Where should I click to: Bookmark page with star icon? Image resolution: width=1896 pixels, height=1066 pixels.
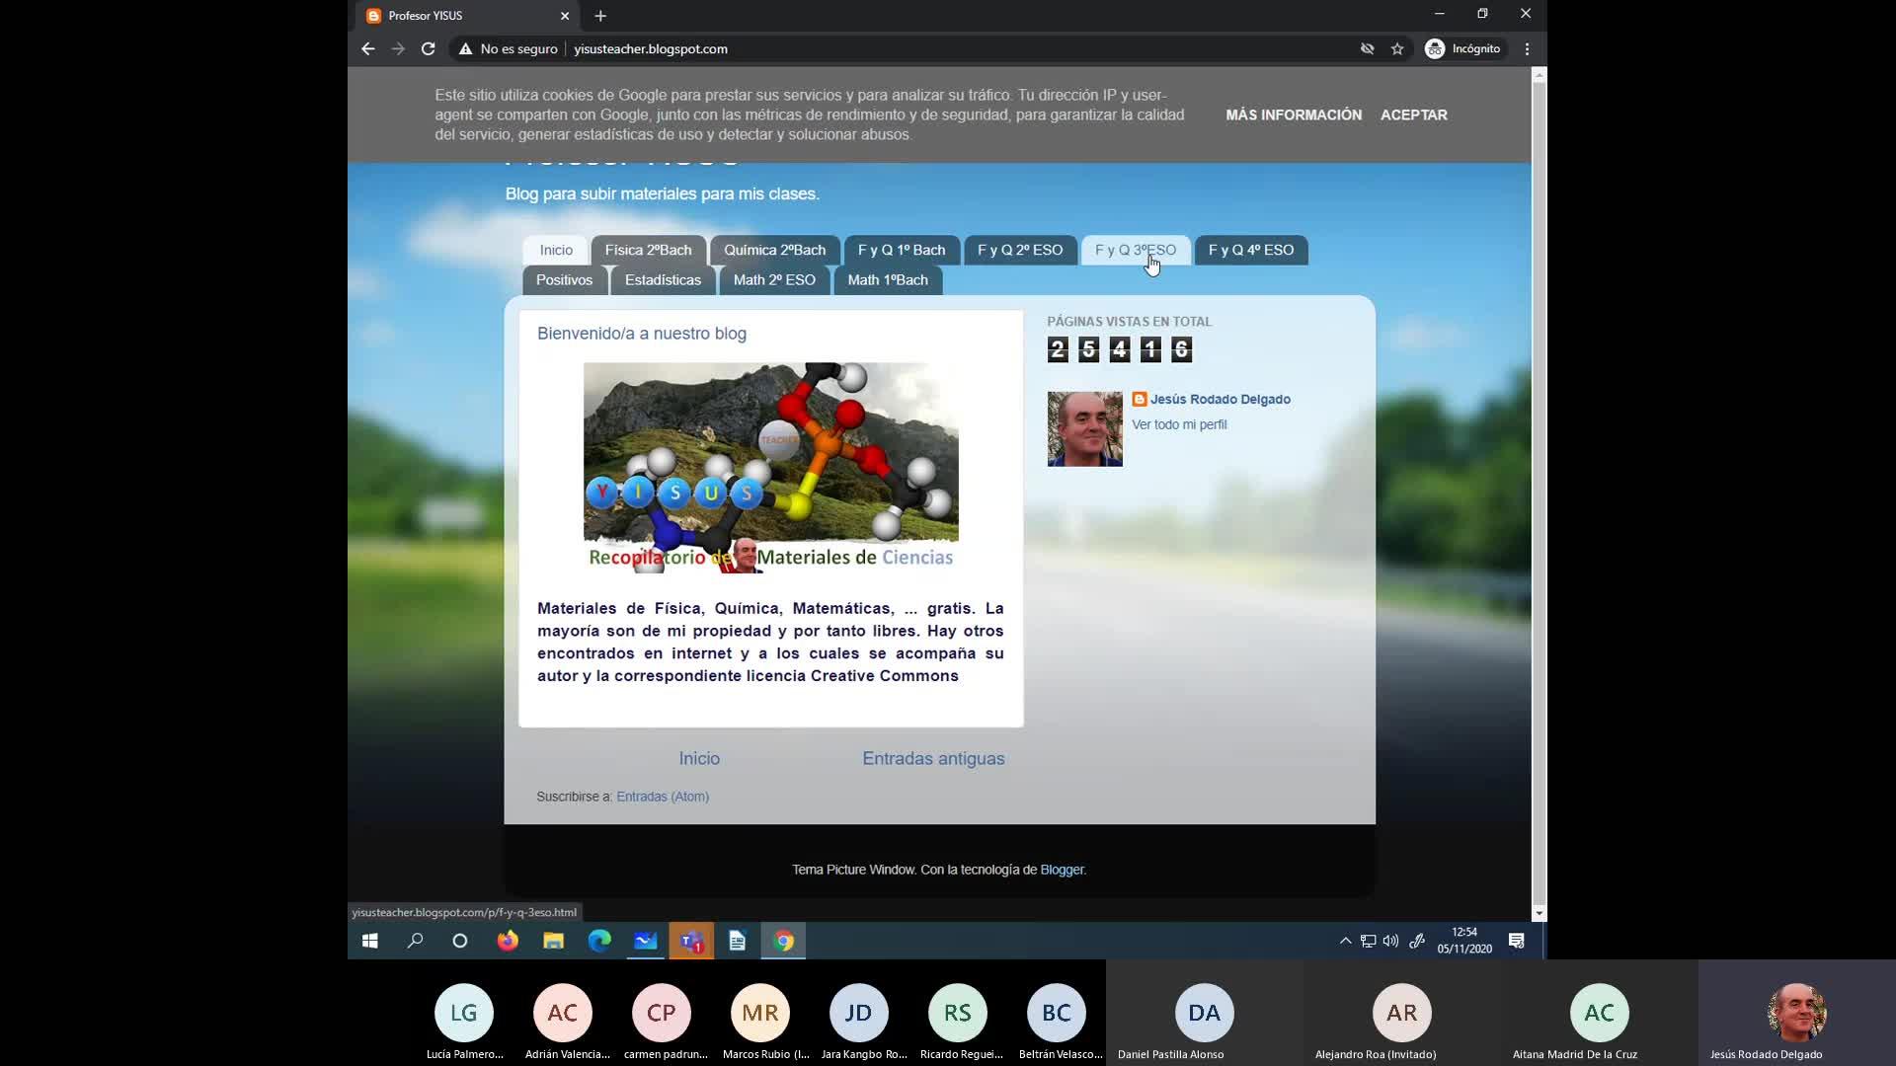[1396, 48]
